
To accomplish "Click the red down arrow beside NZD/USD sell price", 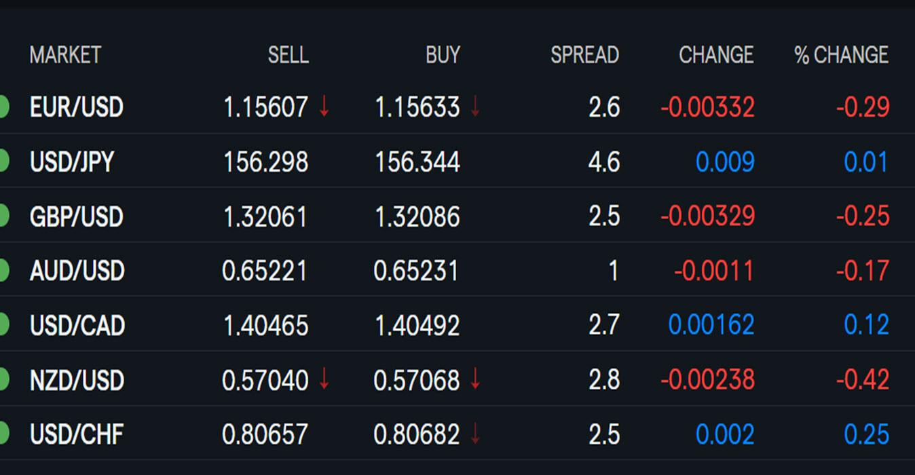I will (x=324, y=379).
